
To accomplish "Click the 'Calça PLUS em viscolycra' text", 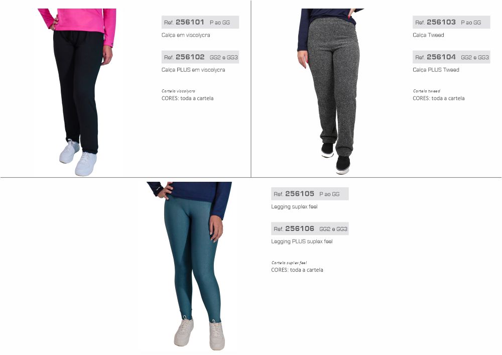I will (x=193, y=70).
